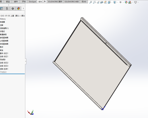Screen dimensions: 148x118
Task: Click the Apply Scene icon
Action: (x=130, y=2)
